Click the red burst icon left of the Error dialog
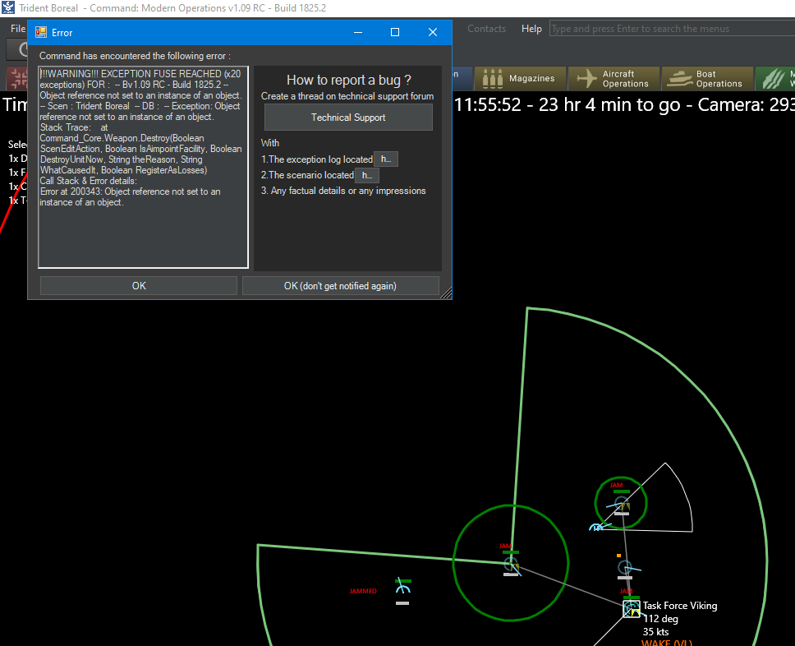 [x=18, y=79]
